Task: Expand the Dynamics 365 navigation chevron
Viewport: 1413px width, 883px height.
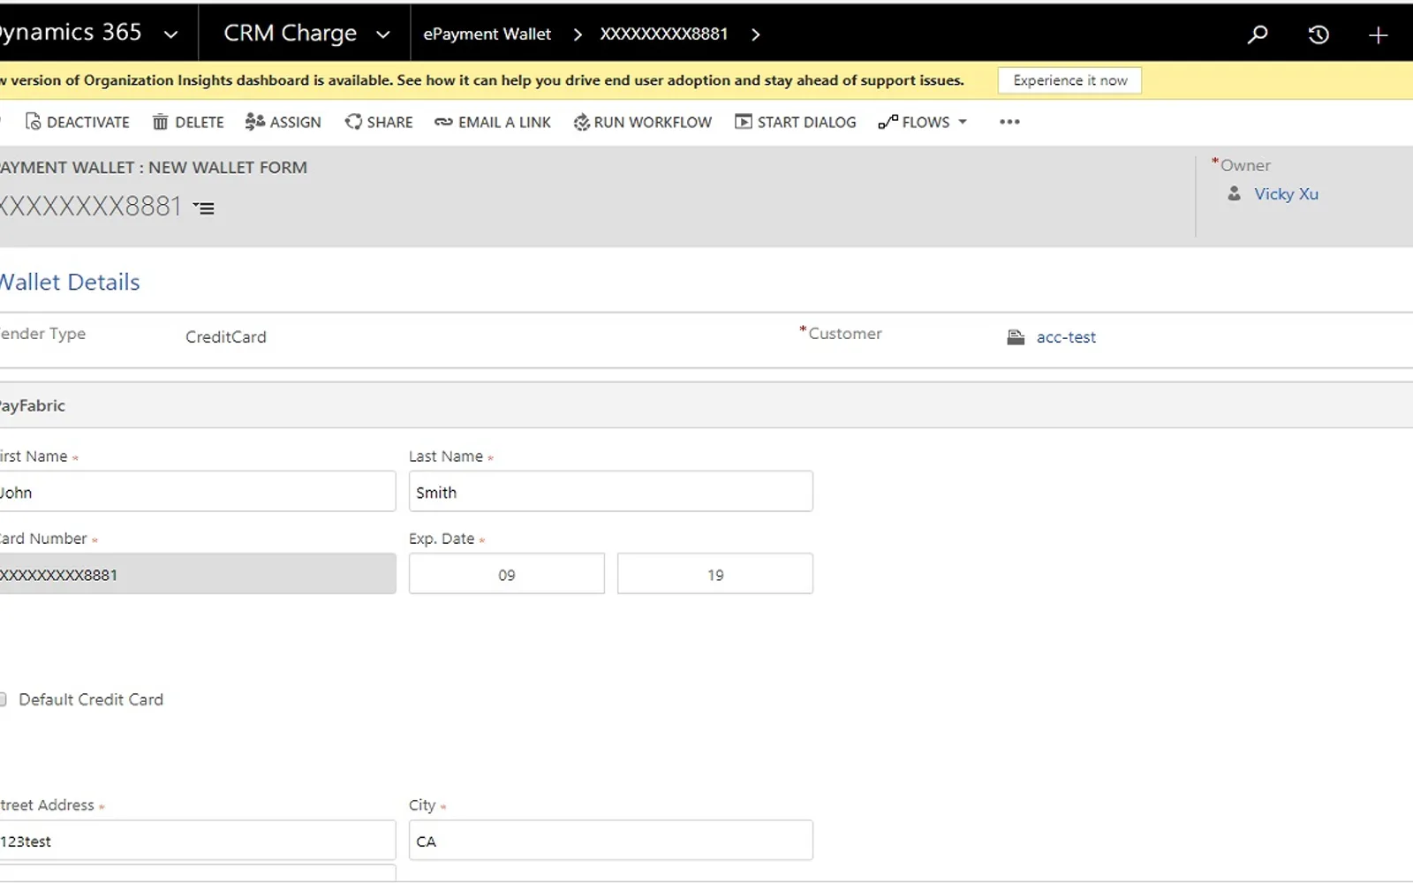Action: click(x=170, y=34)
